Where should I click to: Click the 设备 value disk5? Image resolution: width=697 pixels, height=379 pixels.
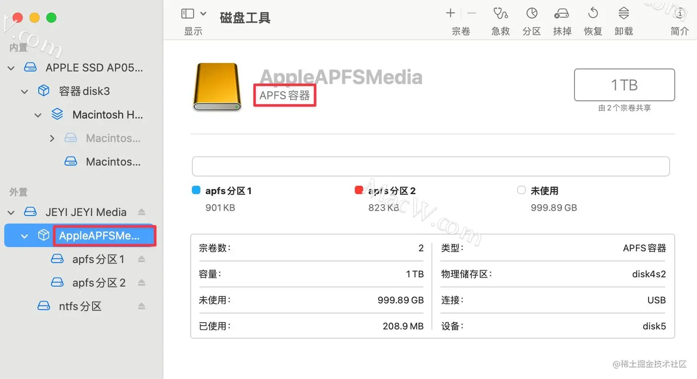click(x=654, y=327)
